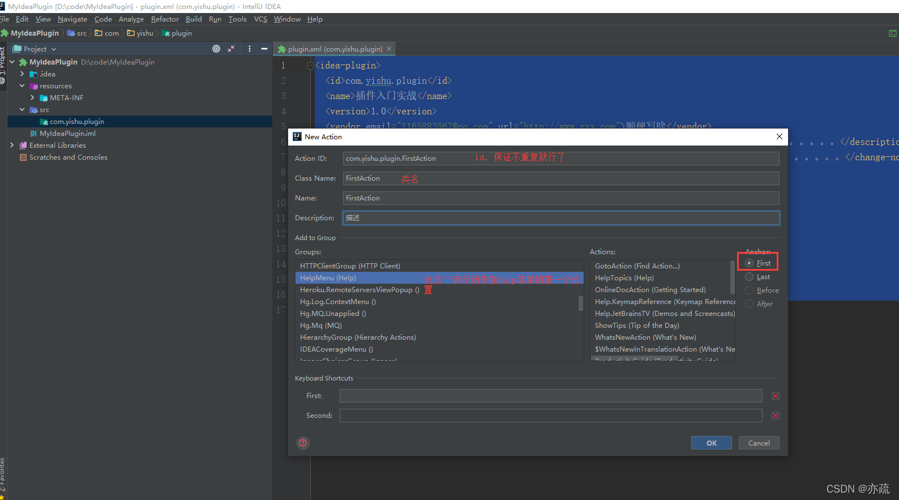The width and height of the screenshot is (899, 500).
Task: Select OnlineDocAction (Getting Started) action
Action: (660, 290)
